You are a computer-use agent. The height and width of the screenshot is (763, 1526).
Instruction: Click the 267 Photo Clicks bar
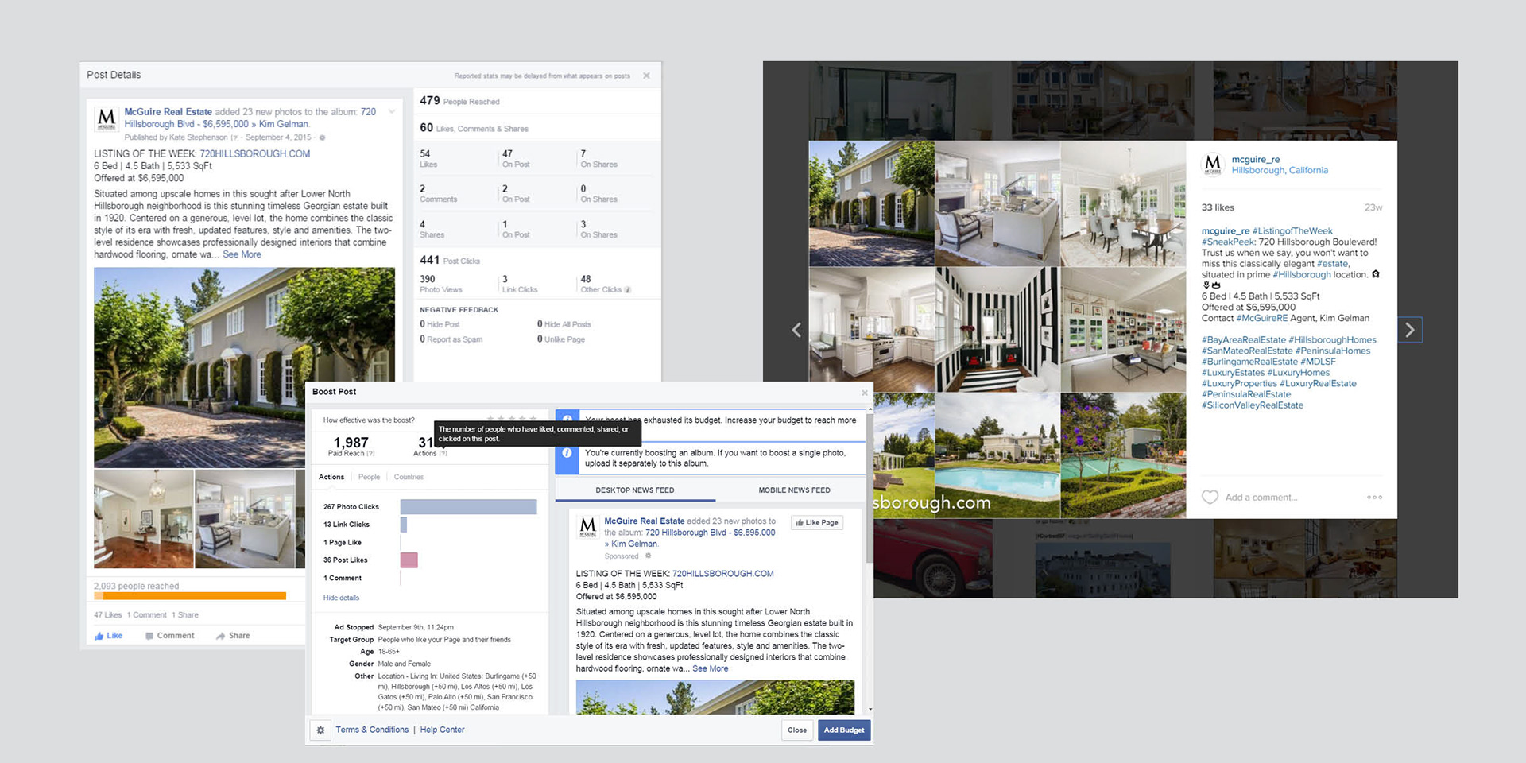point(468,507)
